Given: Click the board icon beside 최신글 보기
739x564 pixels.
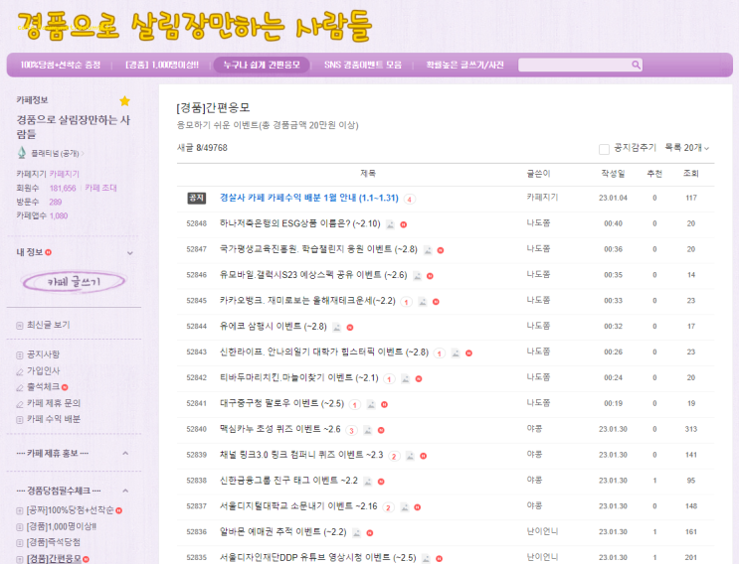Looking at the screenshot, I should coord(20,326).
